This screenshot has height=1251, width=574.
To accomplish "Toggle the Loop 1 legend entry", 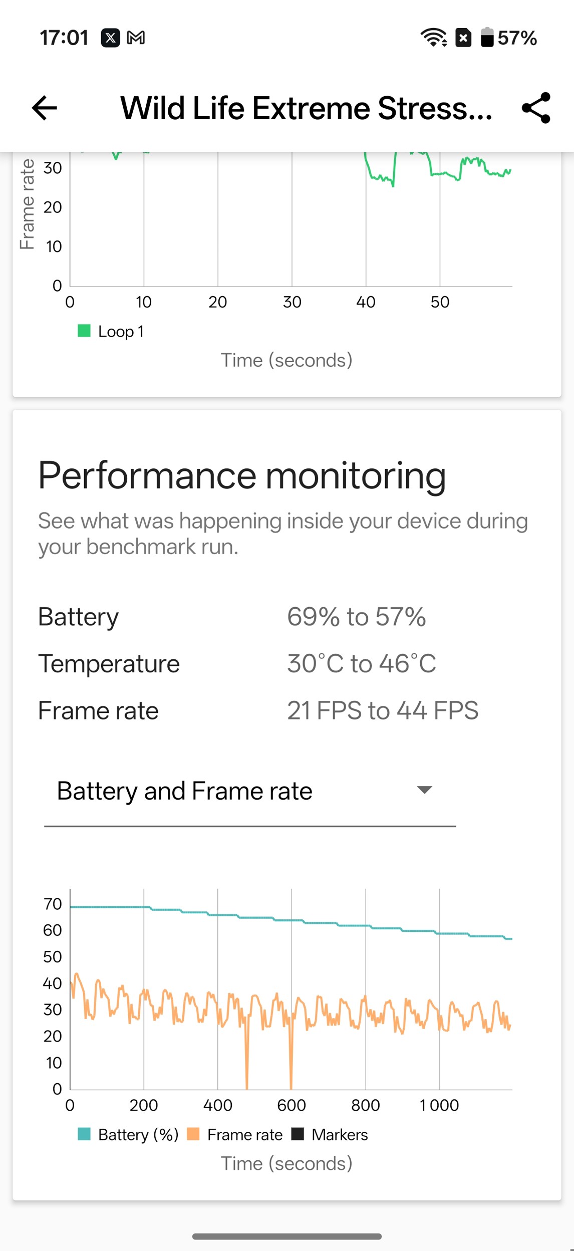I will [x=111, y=331].
